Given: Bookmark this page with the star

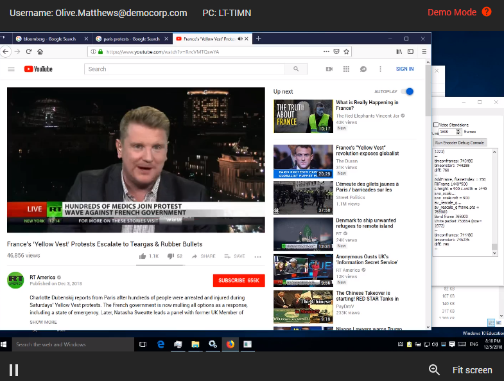Looking at the screenshot, I should pyautogui.click(x=346, y=51).
